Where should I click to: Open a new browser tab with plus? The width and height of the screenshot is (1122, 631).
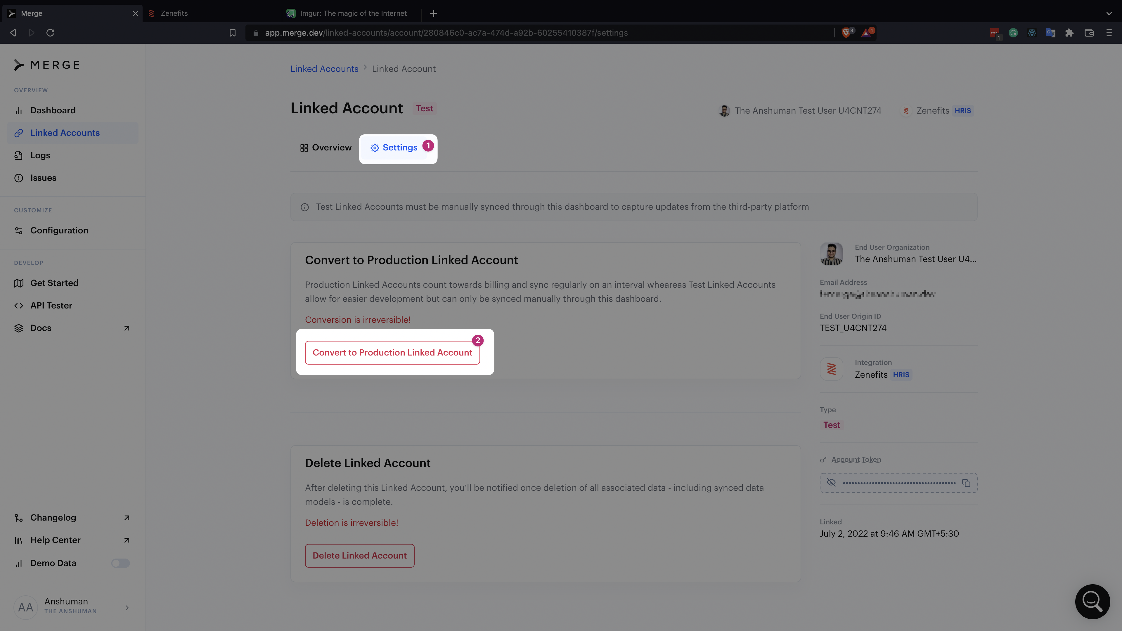433,13
